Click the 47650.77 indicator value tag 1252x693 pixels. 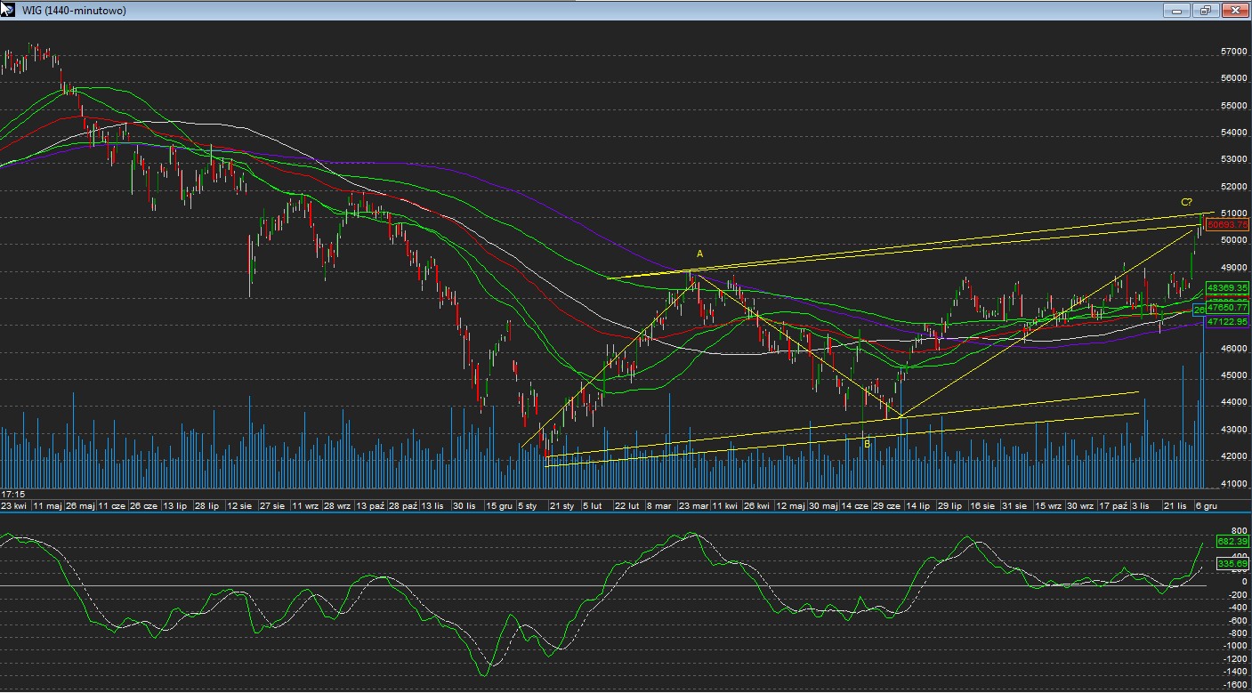point(1227,307)
